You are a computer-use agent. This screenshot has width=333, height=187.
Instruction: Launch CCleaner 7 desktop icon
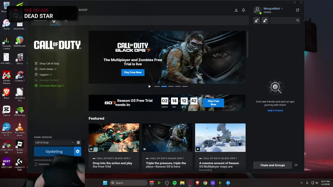[20, 77]
